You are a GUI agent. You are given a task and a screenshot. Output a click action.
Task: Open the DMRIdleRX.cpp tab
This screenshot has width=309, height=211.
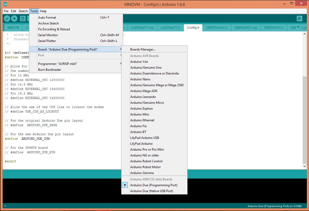[x=246, y=28]
